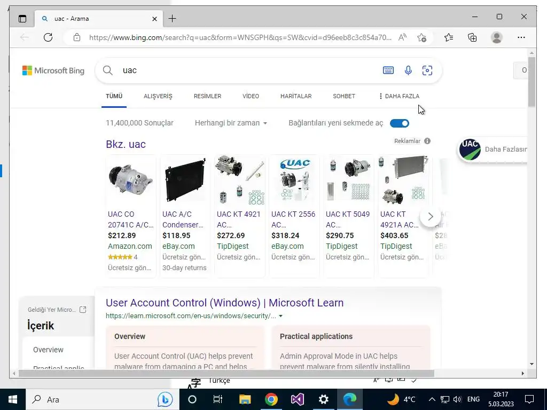Open Bing chat icon in taskbar search
547x410 pixels.
pyautogui.click(x=165, y=399)
